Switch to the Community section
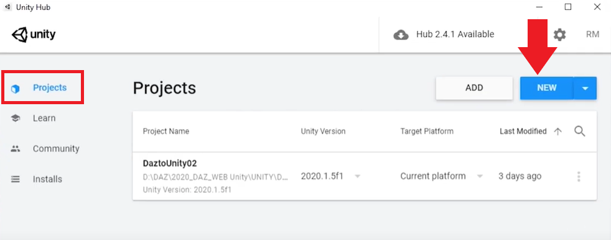 point(56,149)
